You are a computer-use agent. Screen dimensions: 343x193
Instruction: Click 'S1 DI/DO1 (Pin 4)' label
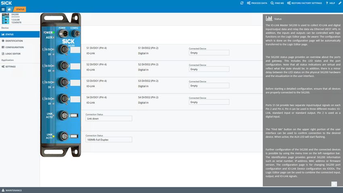pyautogui.click(x=96, y=48)
